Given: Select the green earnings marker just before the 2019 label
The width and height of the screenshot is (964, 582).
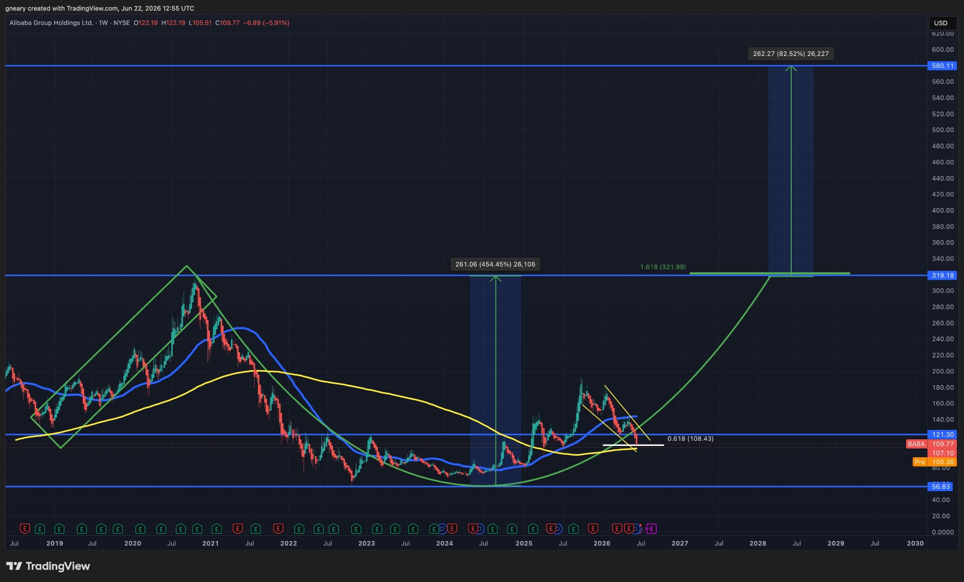Looking at the screenshot, I should 40,529.
